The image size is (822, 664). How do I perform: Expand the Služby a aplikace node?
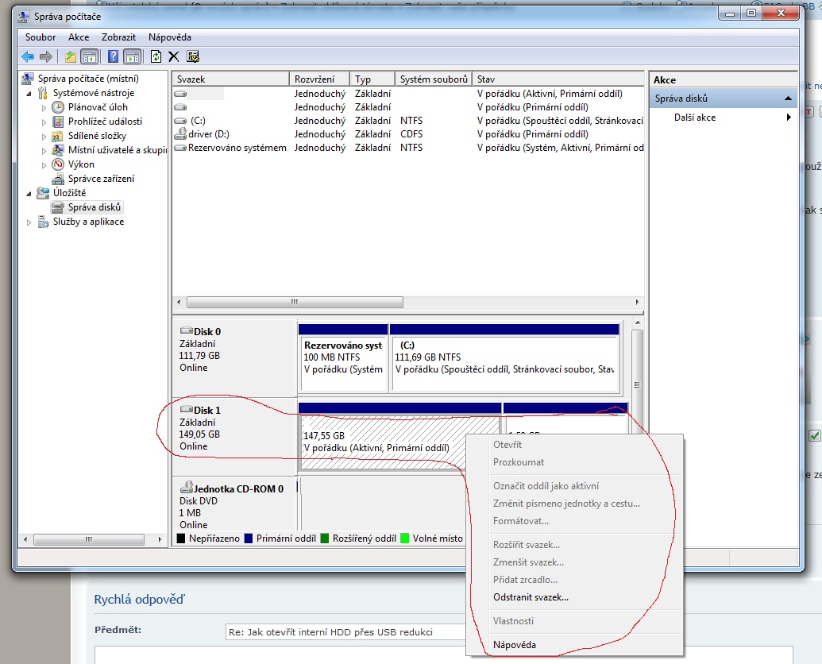pos(30,222)
